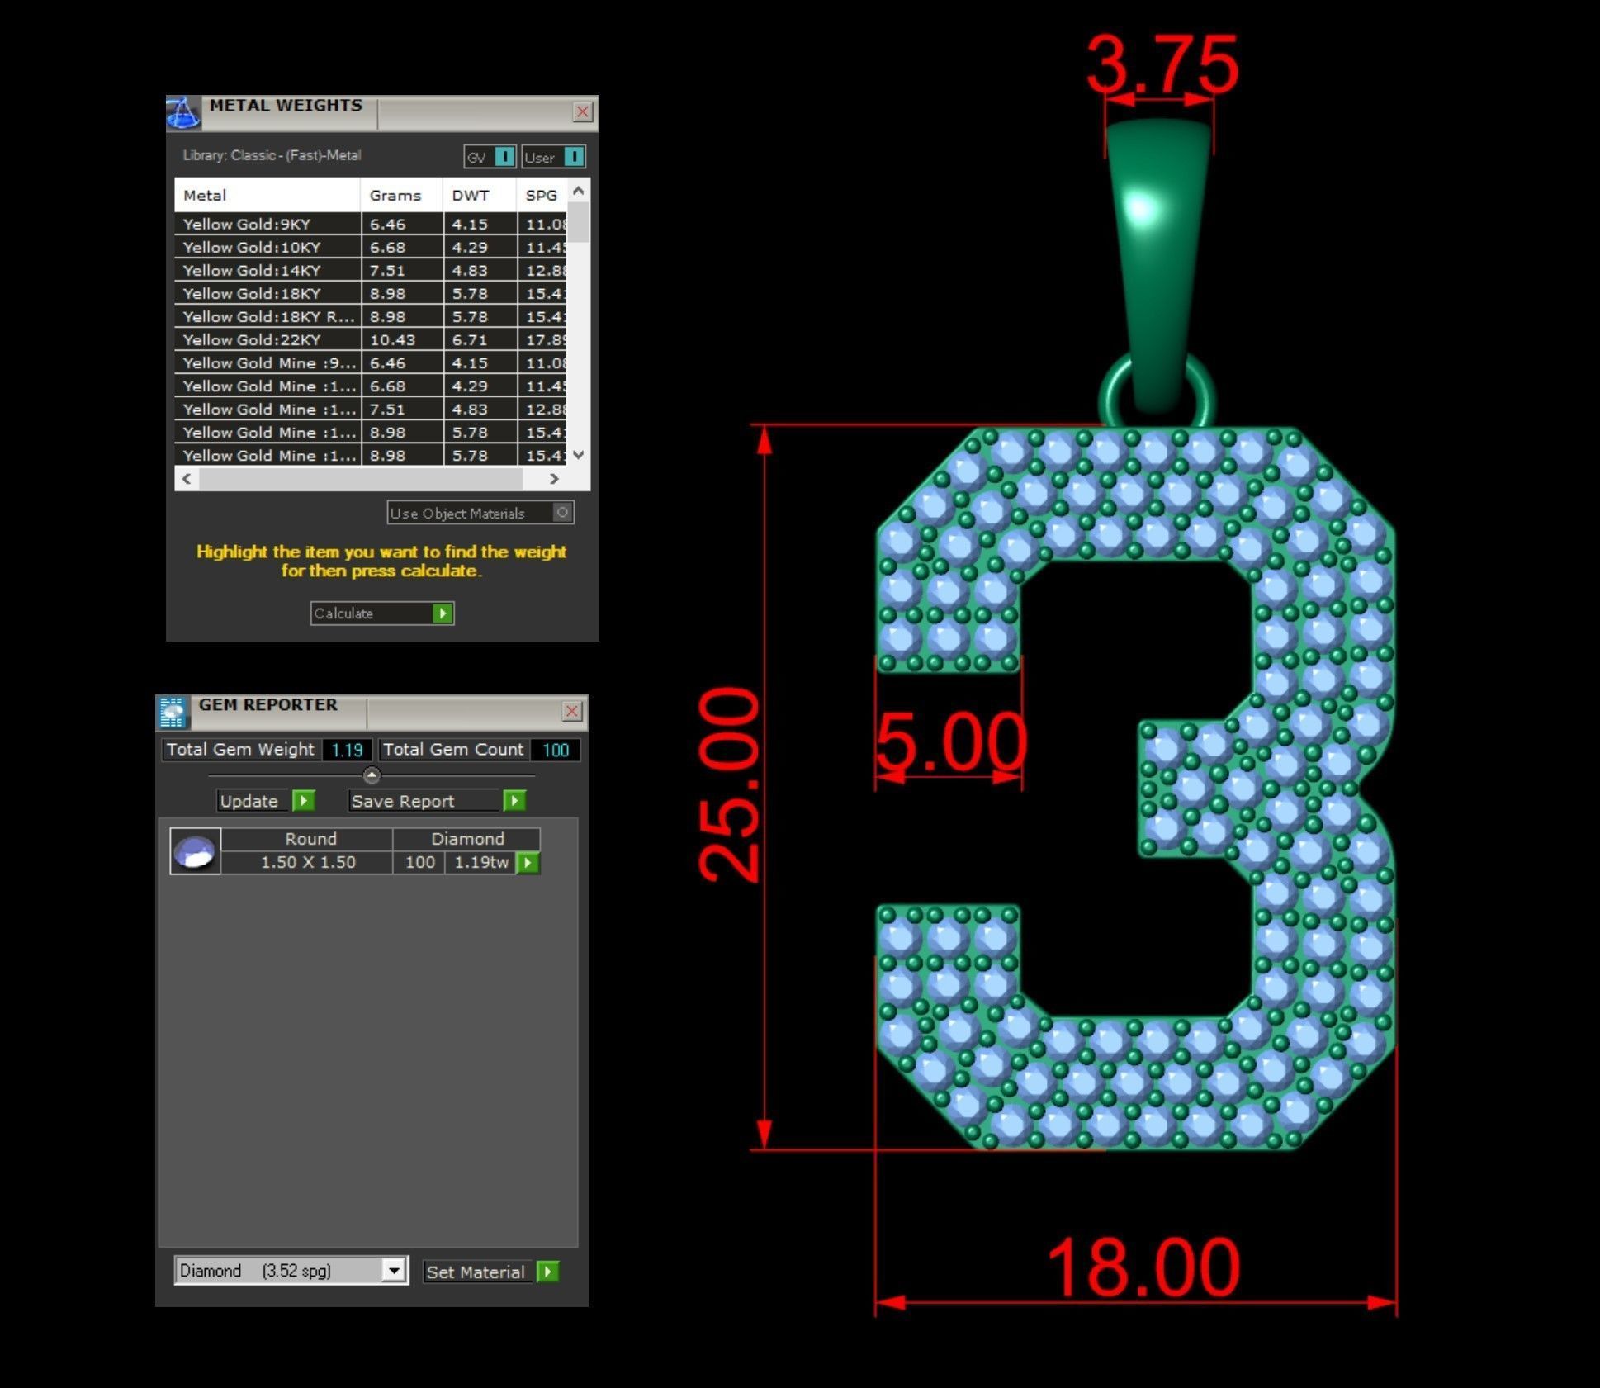1600x1388 pixels.
Task: Click the metal list scroll-down arrow
Action: click(579, 454)
